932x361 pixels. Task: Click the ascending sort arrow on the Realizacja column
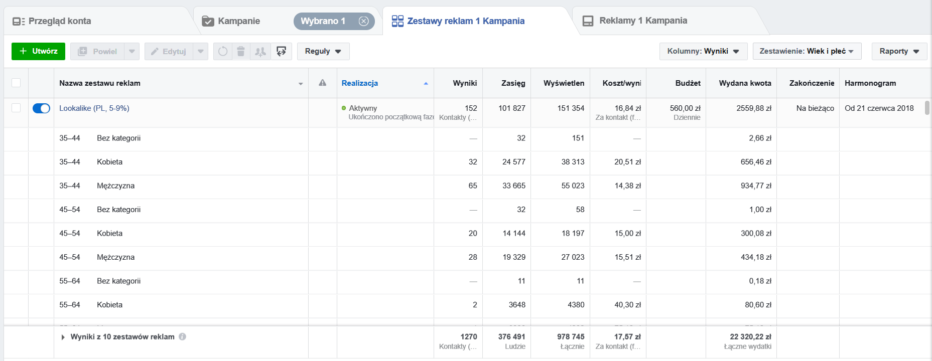426,83
